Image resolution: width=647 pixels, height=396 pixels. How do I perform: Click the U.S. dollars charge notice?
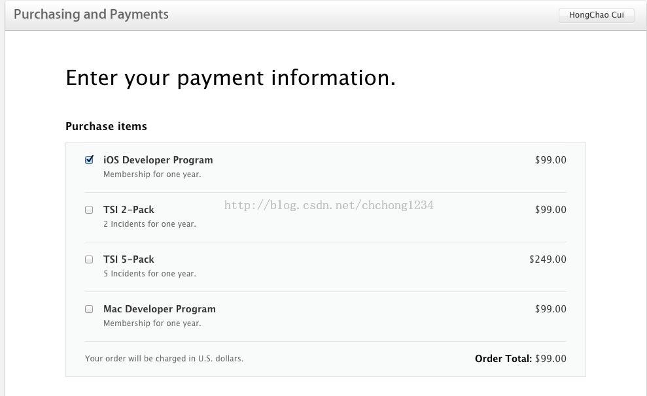pyautogui.click(x=164, y=359)
